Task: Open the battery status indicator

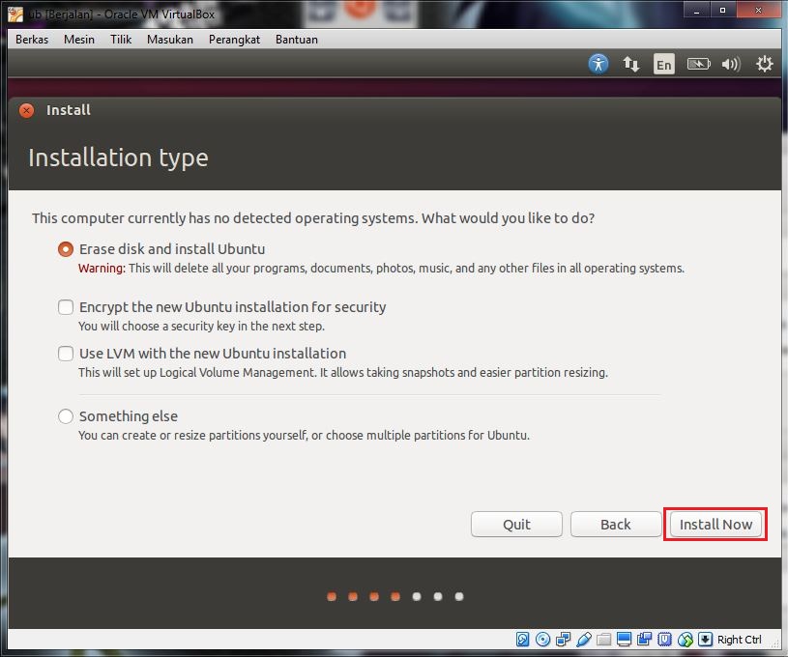Action: [x=698, y=64]
